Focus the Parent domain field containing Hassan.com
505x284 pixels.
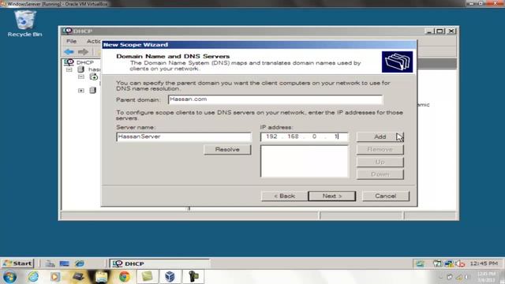tap(275, 99)
